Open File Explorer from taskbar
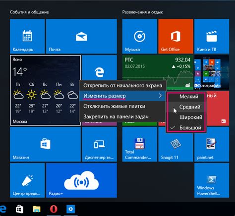 (37, 209)
